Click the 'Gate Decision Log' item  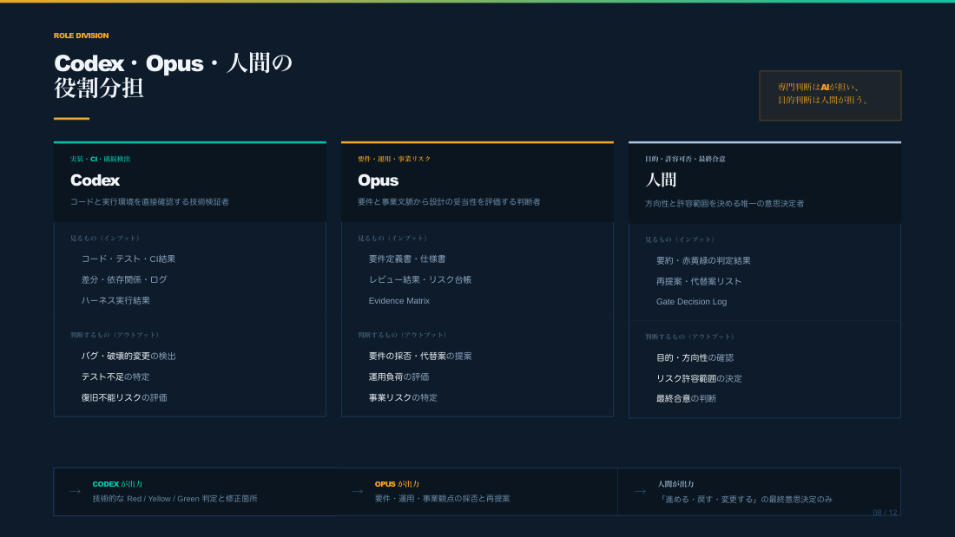pyautogui.click(x=691, y=301)
